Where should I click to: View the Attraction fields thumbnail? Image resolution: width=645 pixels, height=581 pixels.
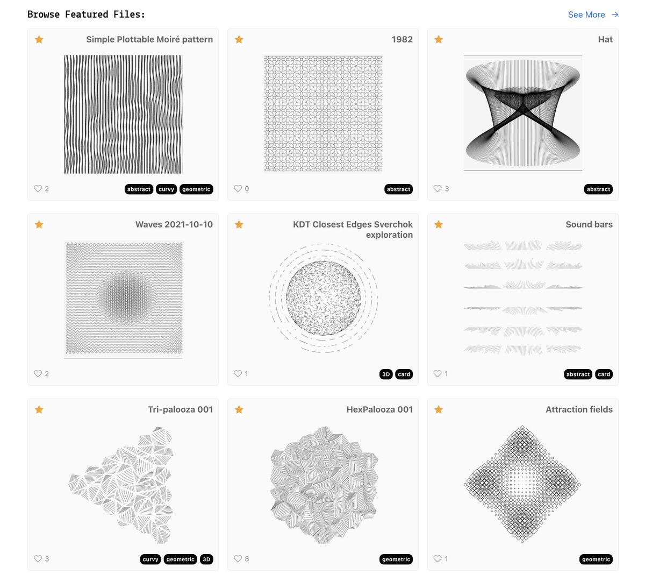tap(522, 483)
